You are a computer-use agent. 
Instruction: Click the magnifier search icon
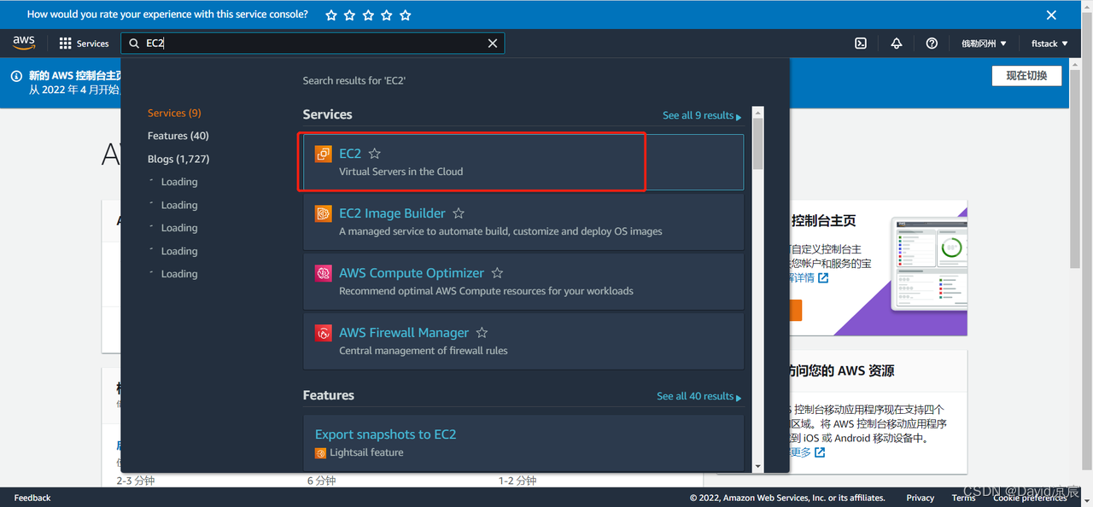pyautogui.click(x=134, y=44)
